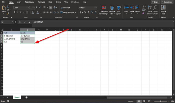Open the Comments pane button

(167, 2)
